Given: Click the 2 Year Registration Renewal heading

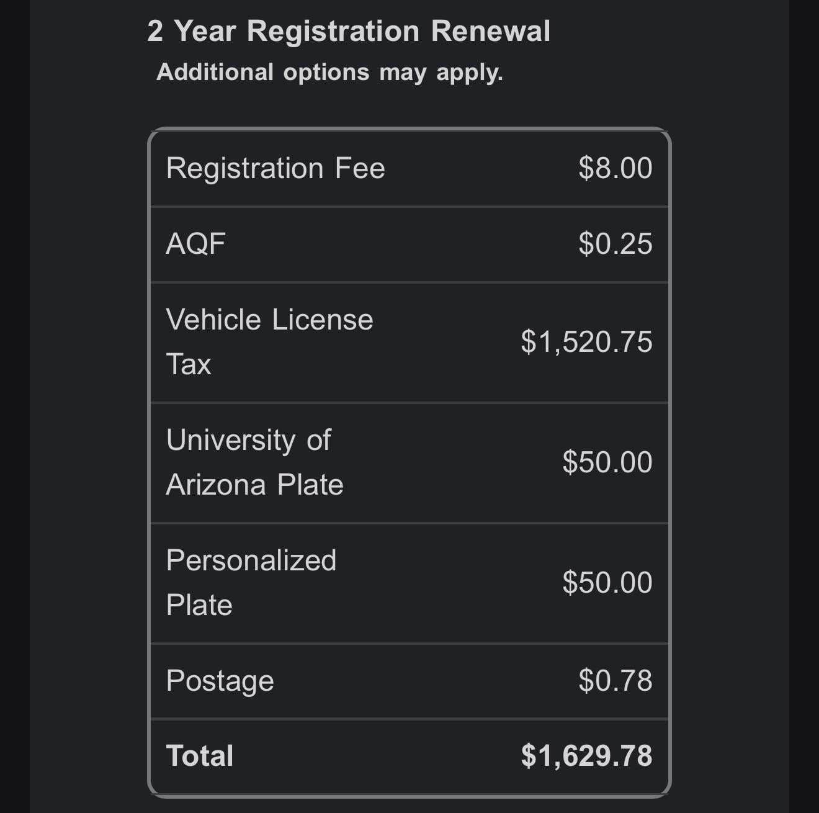Looking at the screenshot, I should (348, 31).
